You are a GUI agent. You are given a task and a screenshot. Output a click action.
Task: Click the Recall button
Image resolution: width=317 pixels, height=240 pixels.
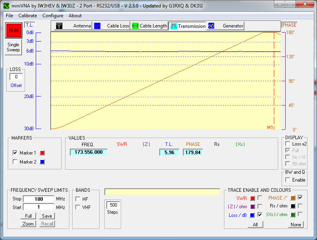click(47, 224)
